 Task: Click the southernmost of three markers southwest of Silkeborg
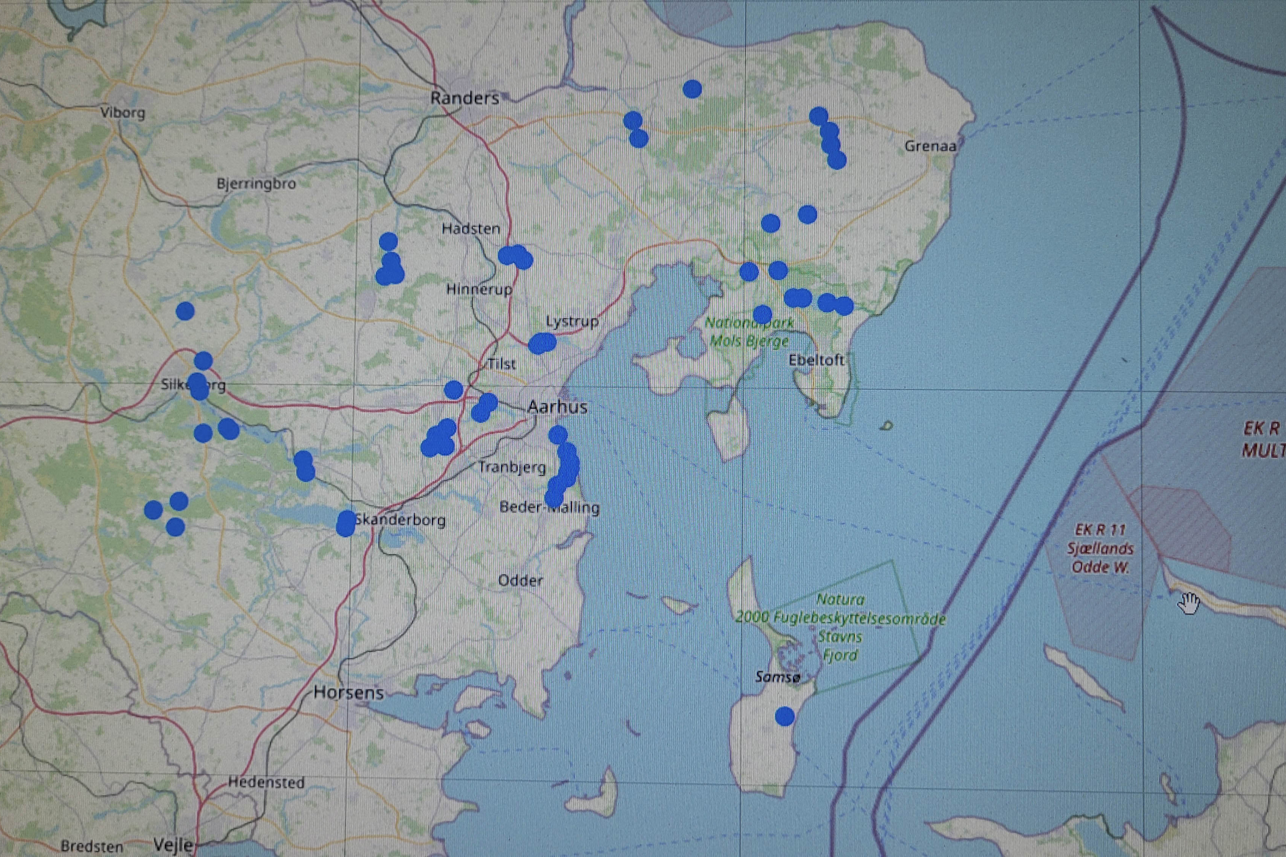175,527
